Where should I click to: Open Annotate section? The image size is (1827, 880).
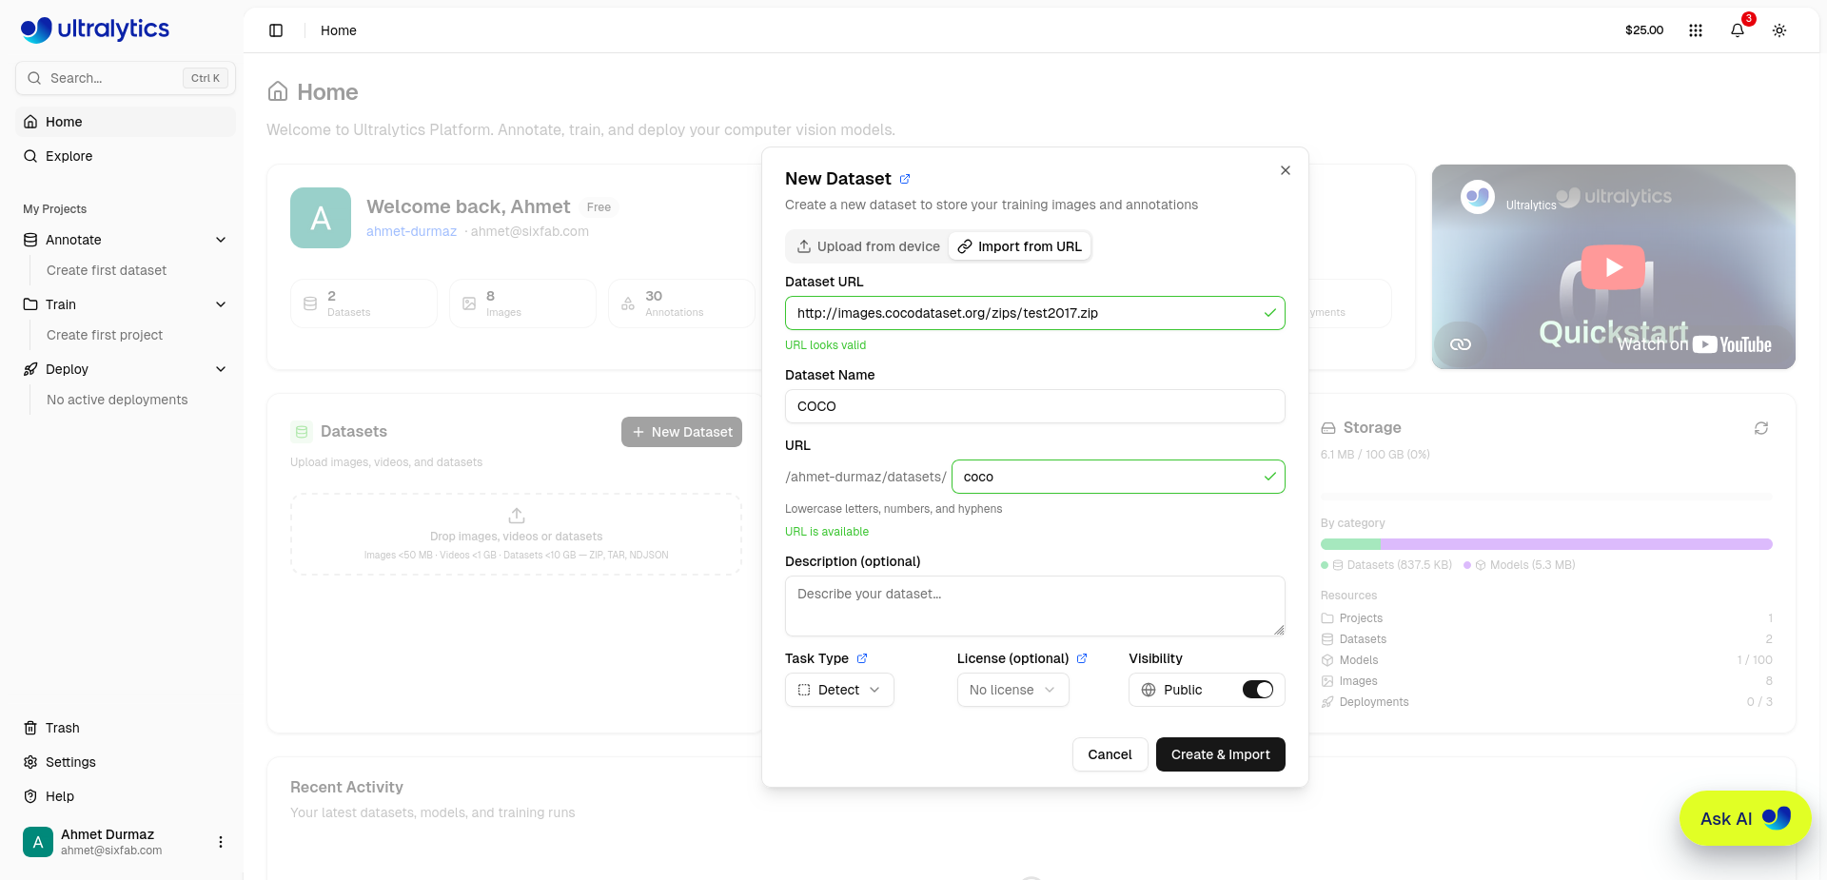click(73, 240)
